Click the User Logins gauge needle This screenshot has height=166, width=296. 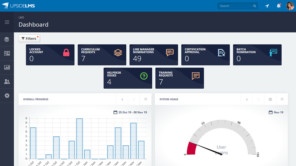205,148
